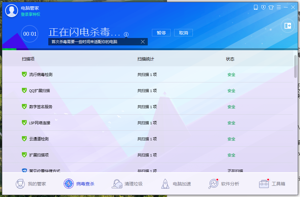Viewport: 300px width, 197px height.
Task: Click the spinning status icon beside 常见位置快捷方式
Action: pyautogui.click(x=24, y=171)
